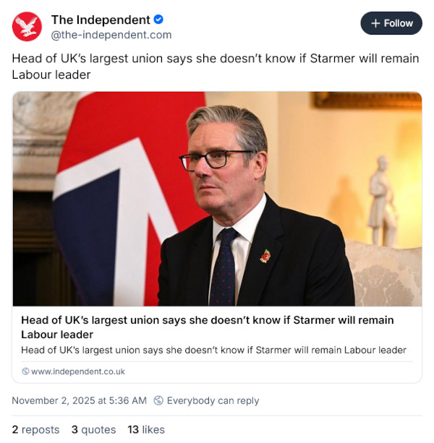Click the card's grey description text
434x443 pixels.
coord(213,350)
